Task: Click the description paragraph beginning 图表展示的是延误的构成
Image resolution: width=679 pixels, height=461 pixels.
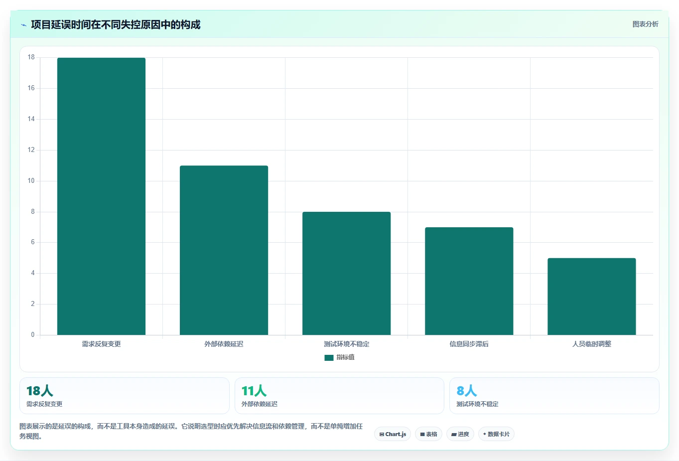Action: point(191,431)
